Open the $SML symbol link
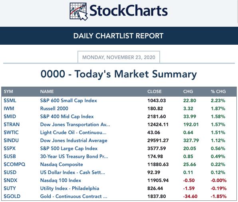The height and width of the screenshot is (202, 238). click(x=10, y=101)
